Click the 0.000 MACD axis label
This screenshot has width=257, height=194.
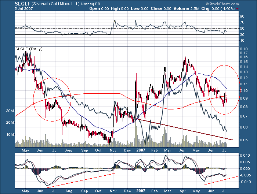(245, 169)
